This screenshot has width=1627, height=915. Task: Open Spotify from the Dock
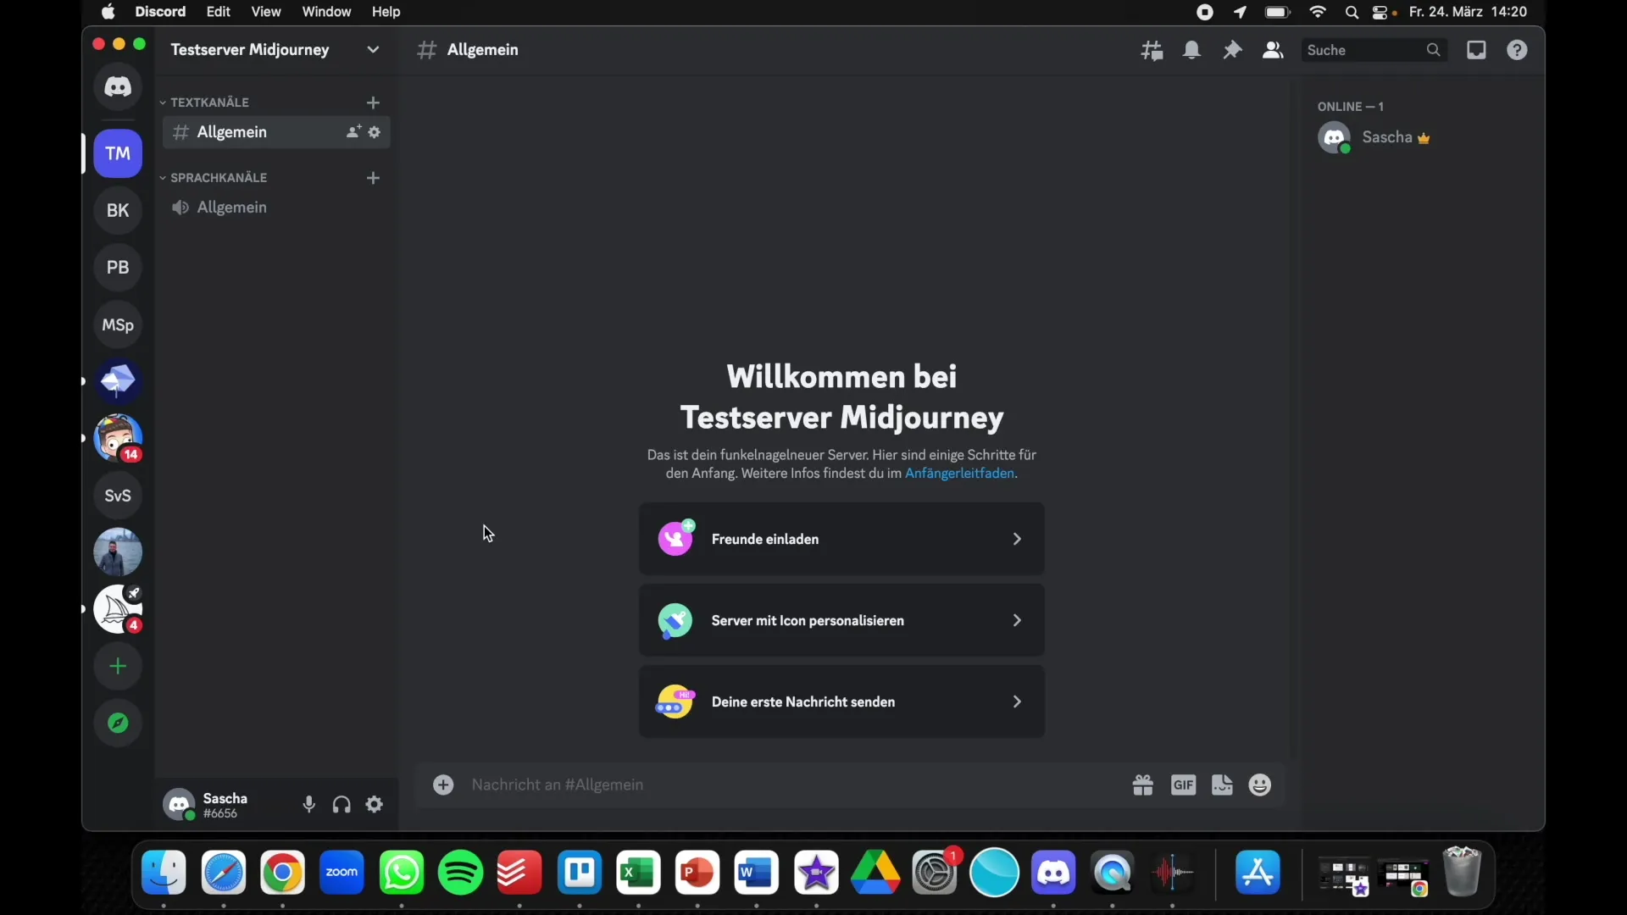(461, 873)
